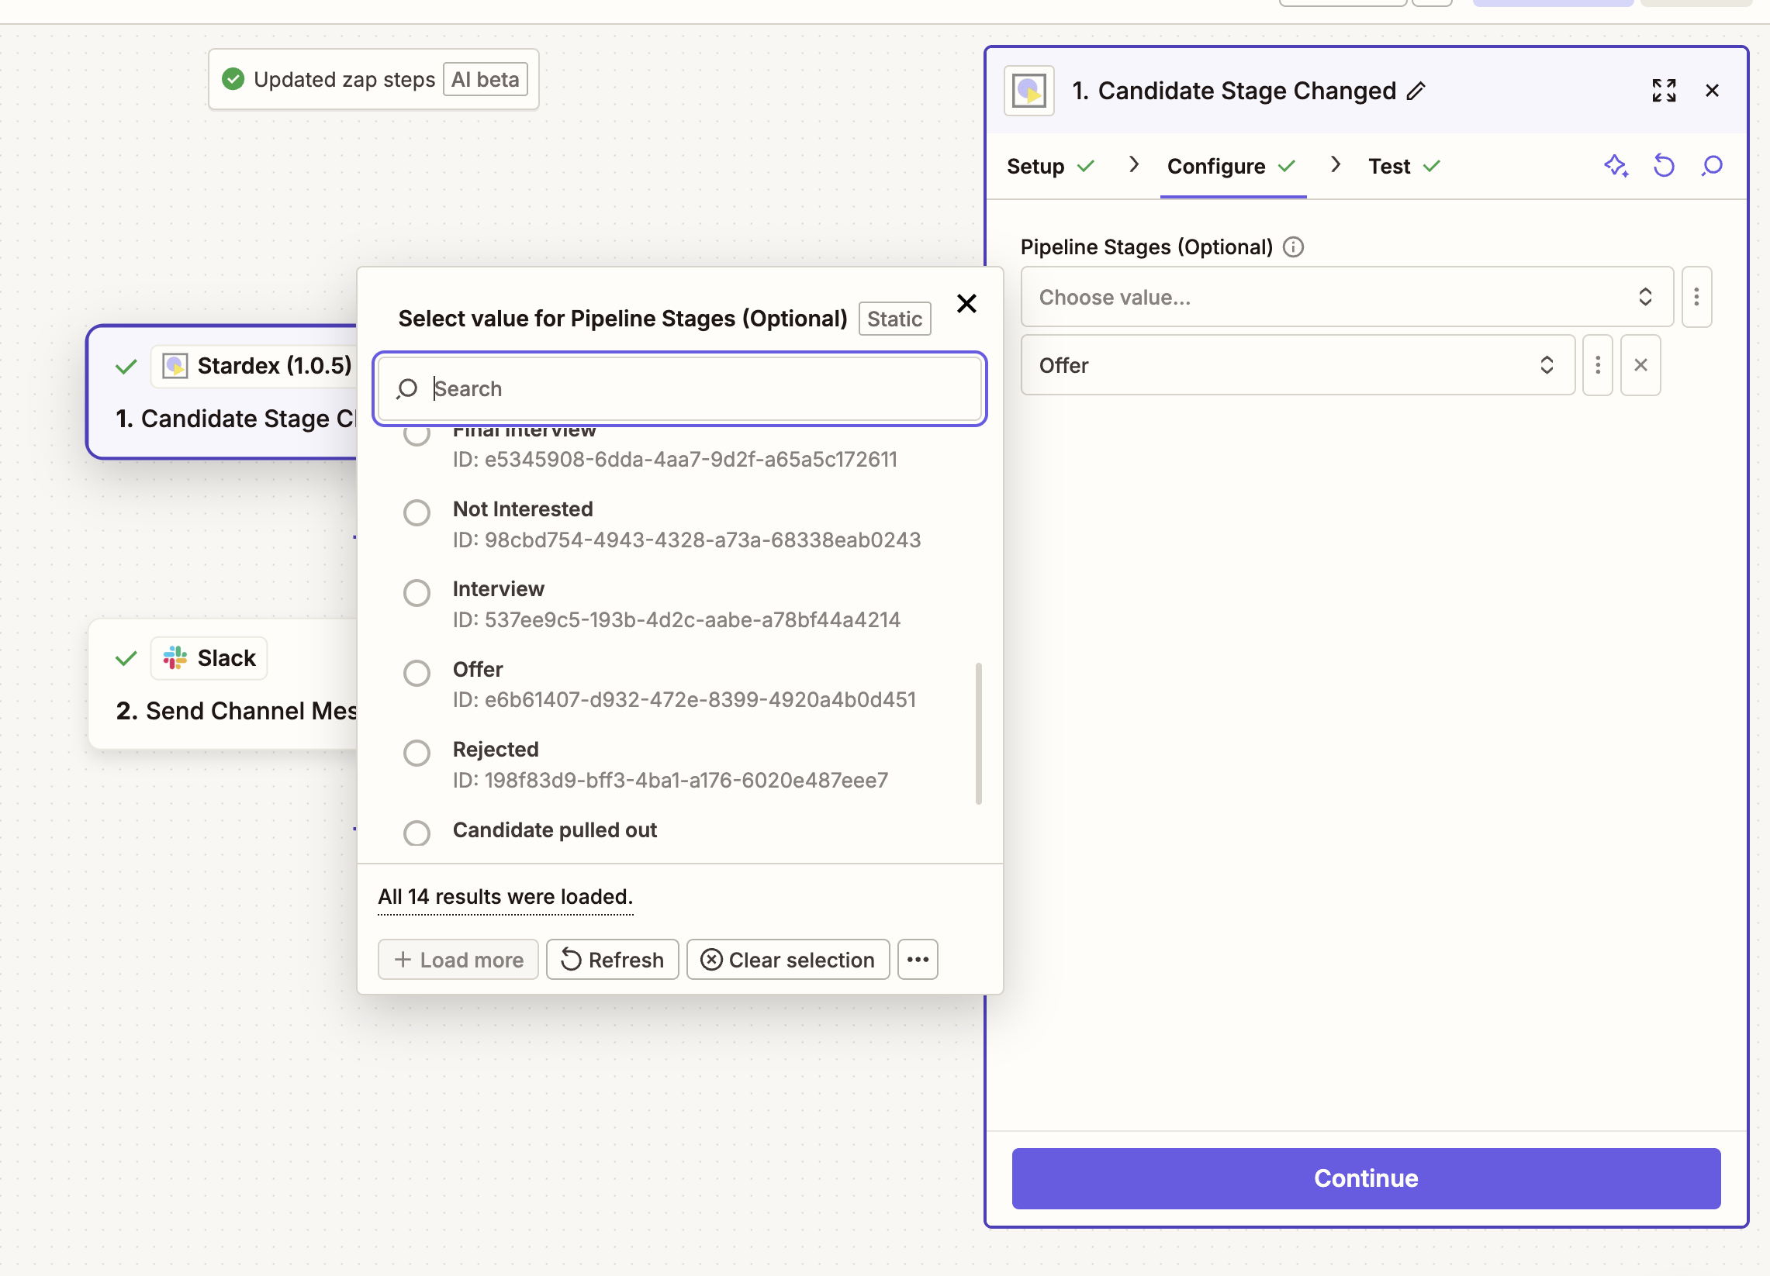Click the Pipeline Stages (Optional) label
Screen dimensions: 1770x1276
[x=1146, y=247]
